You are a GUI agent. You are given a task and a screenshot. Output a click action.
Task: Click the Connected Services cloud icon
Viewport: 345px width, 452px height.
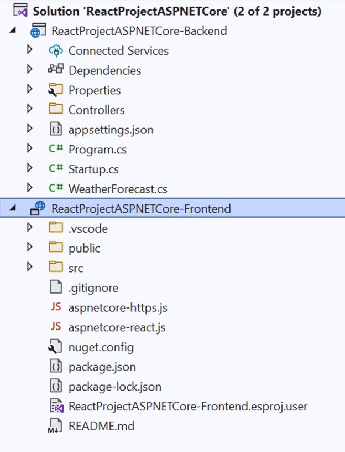point(56,51)
